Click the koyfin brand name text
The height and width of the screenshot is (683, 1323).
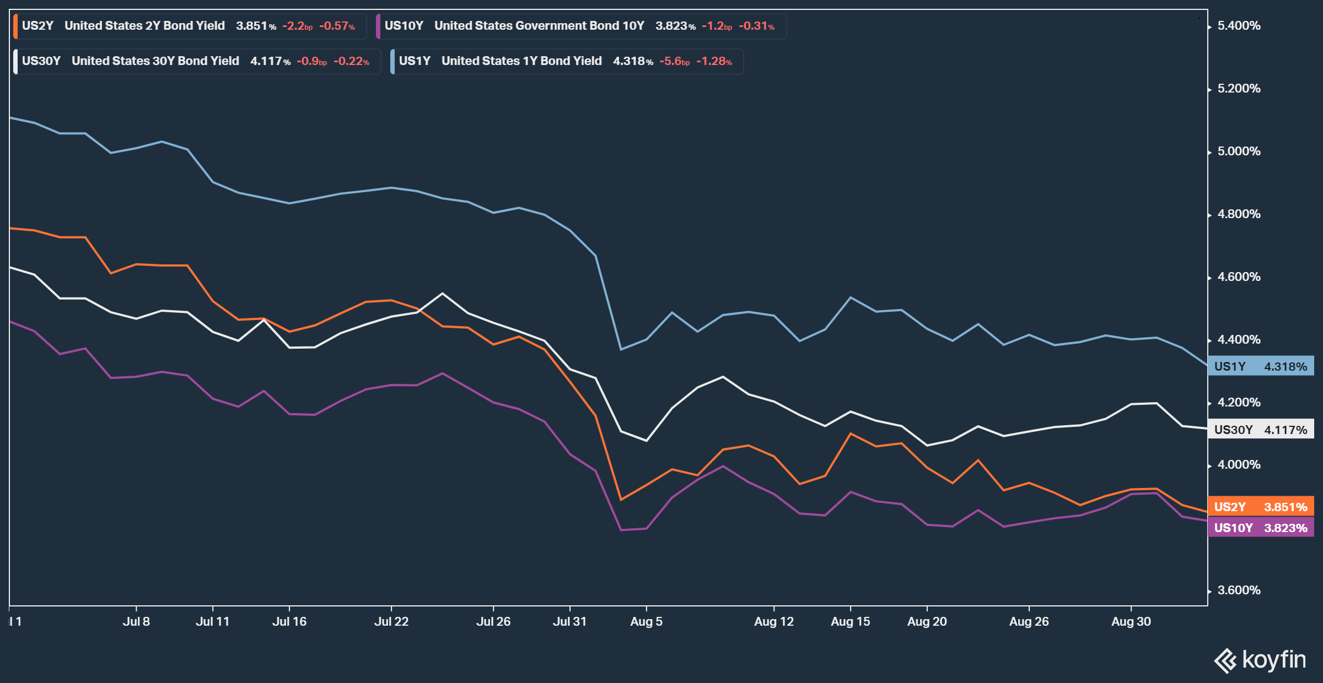pyautogui.click(x=1274, y=659)
